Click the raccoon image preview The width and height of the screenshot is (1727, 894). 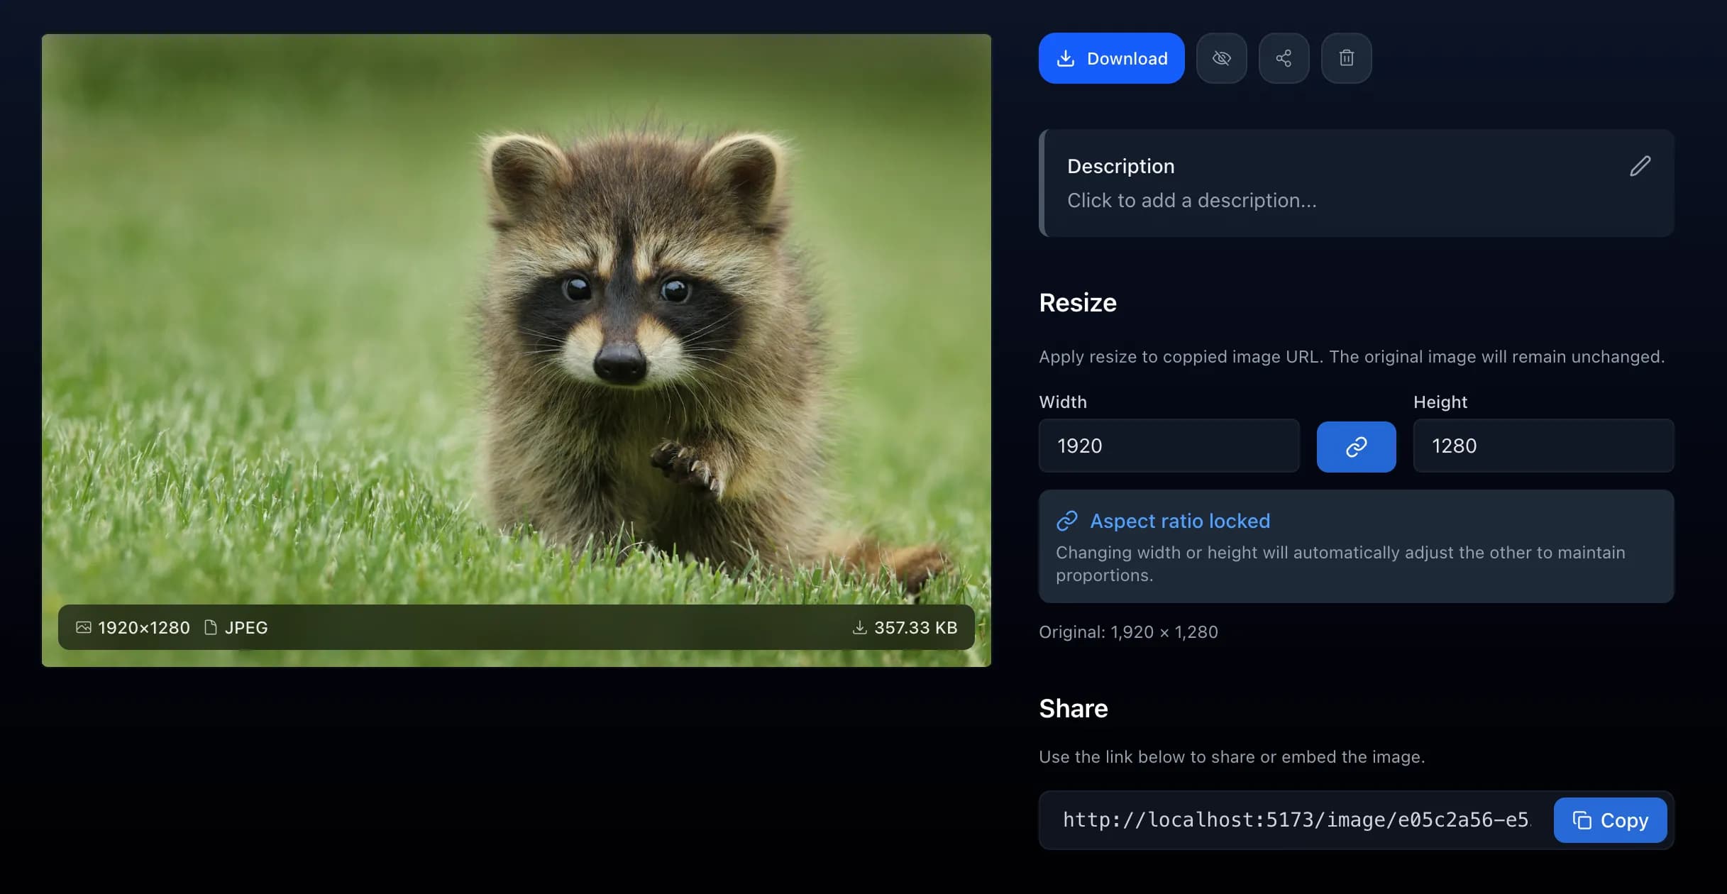pos(516,319)
